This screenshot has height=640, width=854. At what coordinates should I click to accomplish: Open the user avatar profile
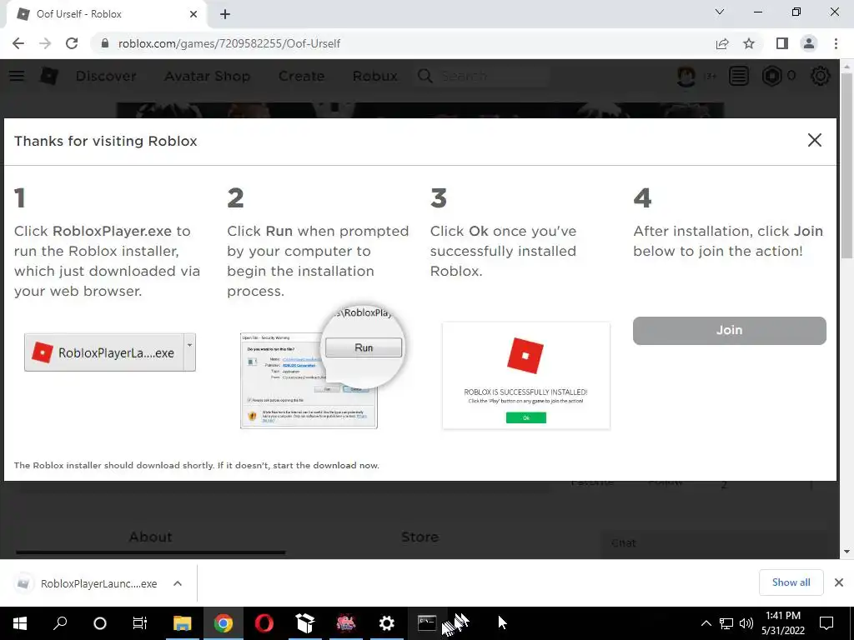(x=686, y=76)
